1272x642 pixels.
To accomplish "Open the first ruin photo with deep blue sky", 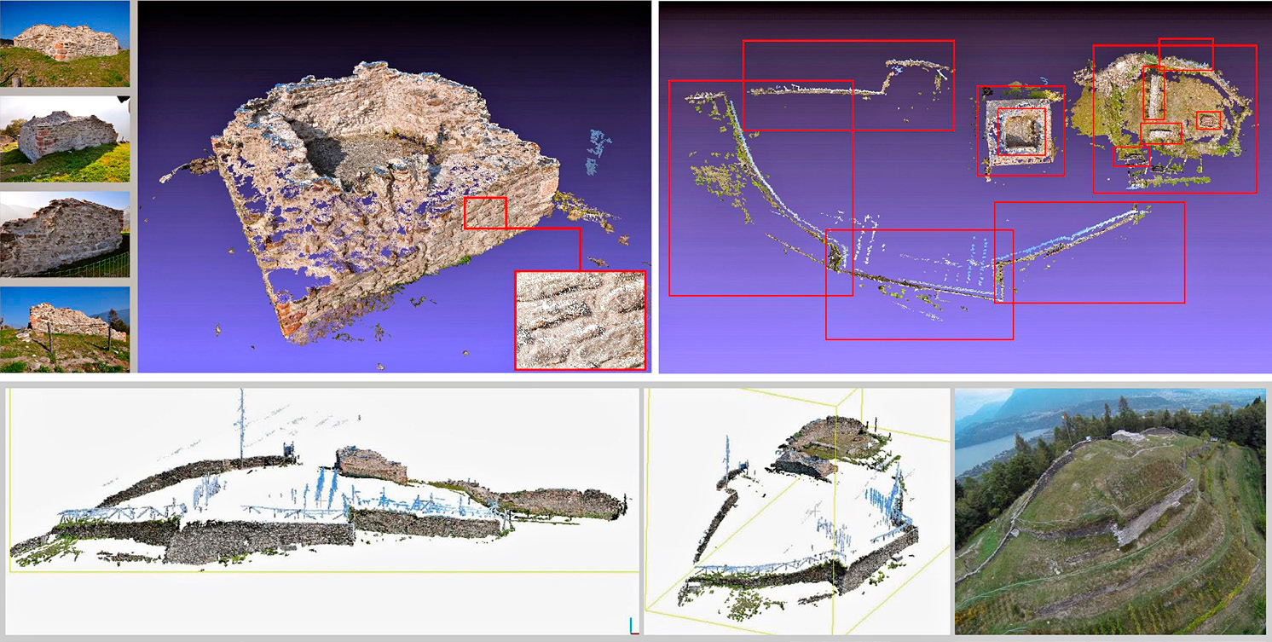I will click(x=65, y=43).
